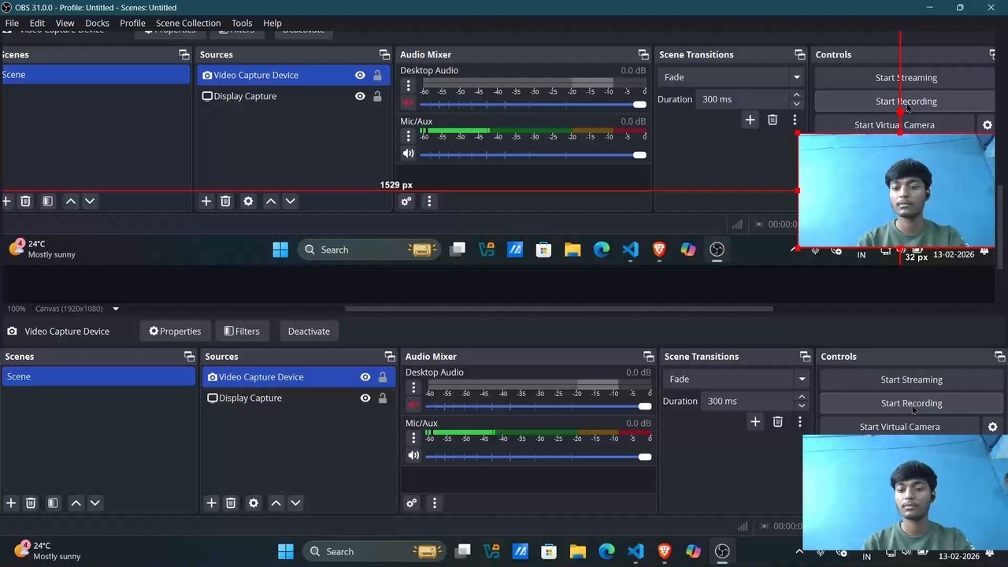Add a source in the bottom Sources dock
This screenshot has width=1008, height=567.
pyautogui.click(x=211, y=503)
